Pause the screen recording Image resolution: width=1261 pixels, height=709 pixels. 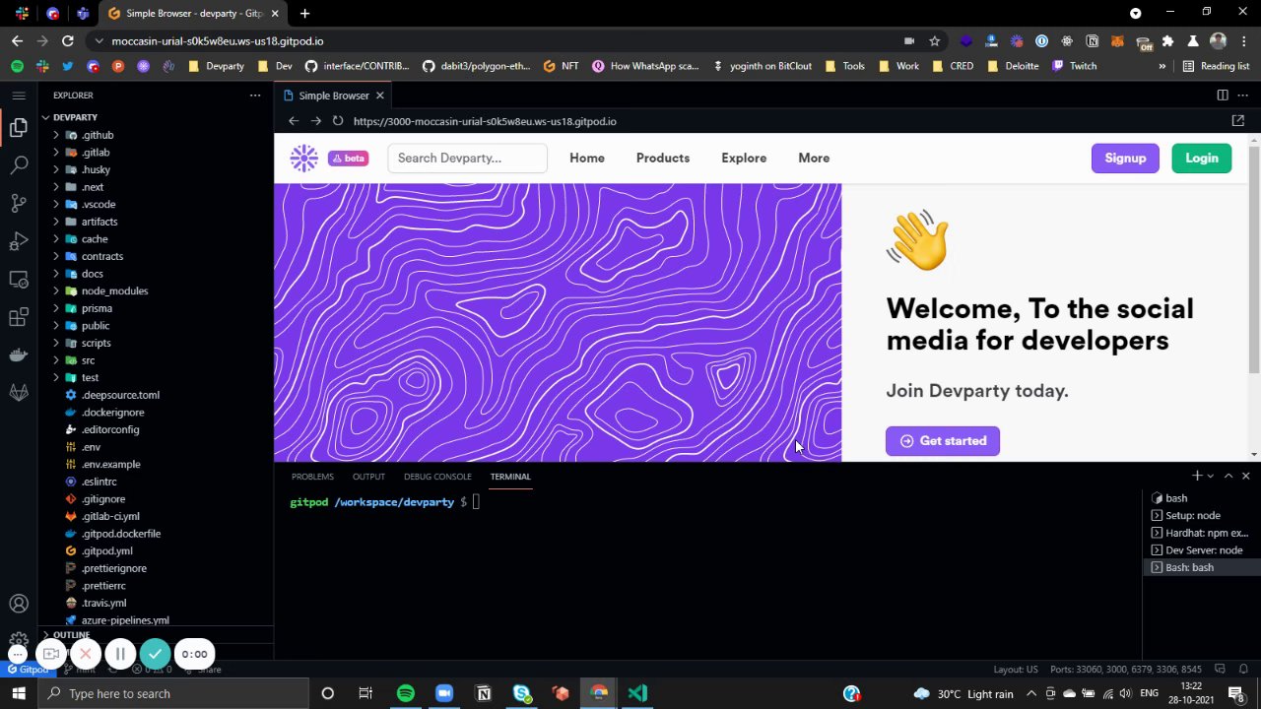pyautogui.click(x=120, y=654)
